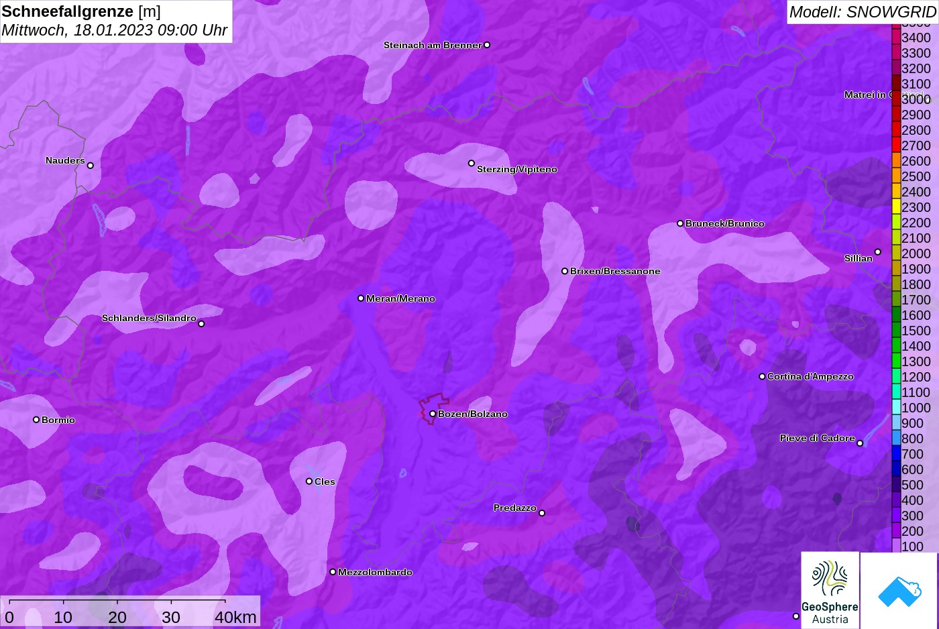Click the Predazzo location marker dot
This screenshot has width=939, height=629.
coord(542,513)
